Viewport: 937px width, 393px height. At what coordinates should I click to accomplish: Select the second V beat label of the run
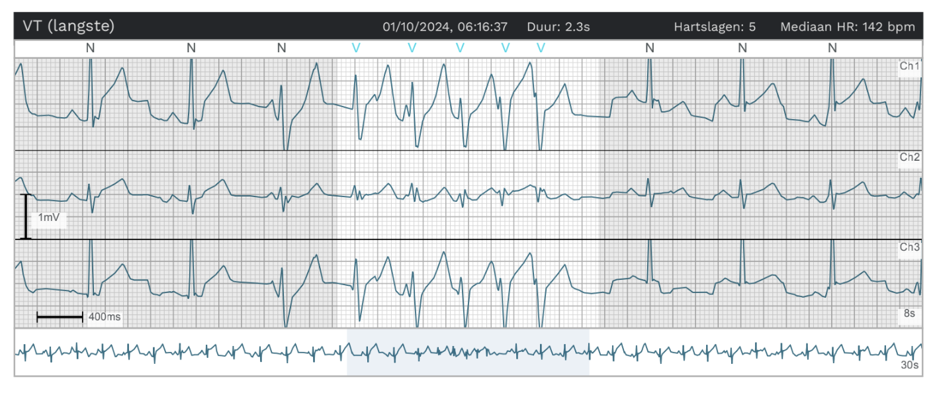412,48
